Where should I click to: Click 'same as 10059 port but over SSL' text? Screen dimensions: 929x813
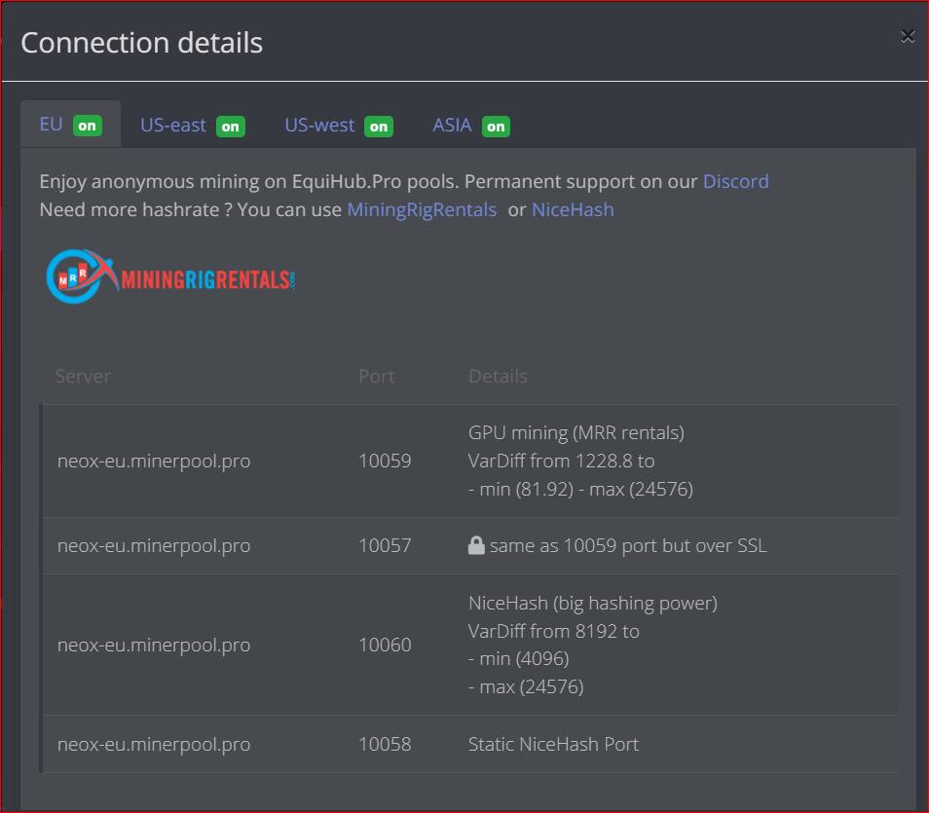pyautogui.click(x=628, y=546)
